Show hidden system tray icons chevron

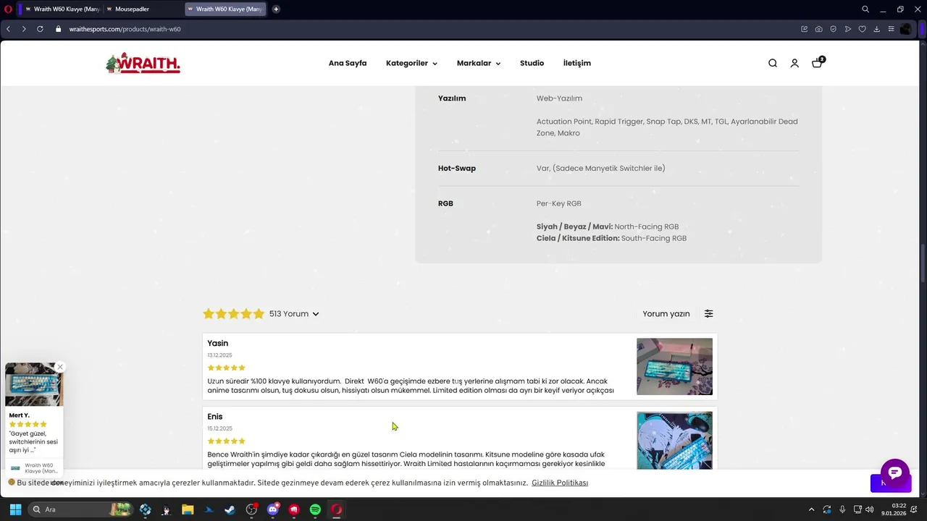(811, 509)
